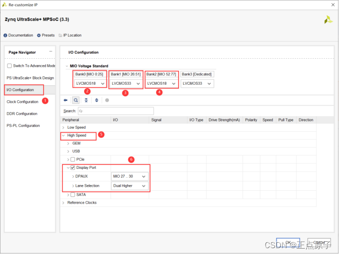The height and width of the screenshot is (254, 339).
Task: Click Bank1 [MIO 26:51] label
Action: 126,74
